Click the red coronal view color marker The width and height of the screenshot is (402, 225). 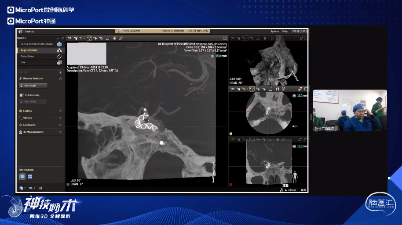coord(231,184)
